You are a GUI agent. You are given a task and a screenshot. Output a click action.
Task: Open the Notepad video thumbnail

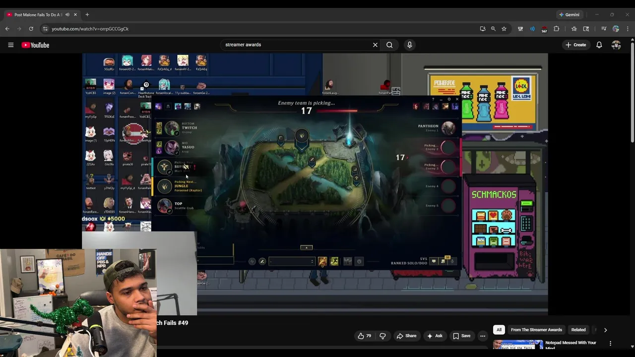(x=518, y=345)
